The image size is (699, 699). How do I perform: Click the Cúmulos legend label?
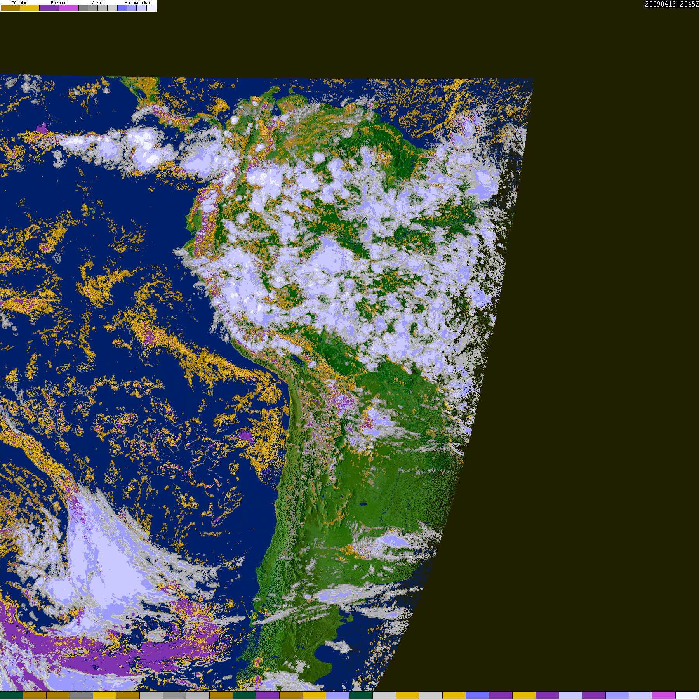pyautogui.click(x=19, y=3)
